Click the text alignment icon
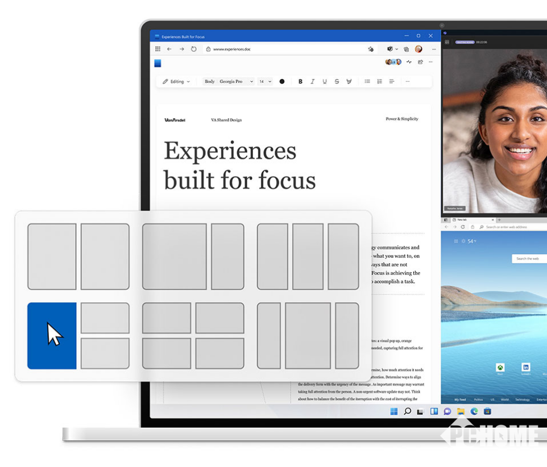Screen dimensions: 547x467 point(392,82)
